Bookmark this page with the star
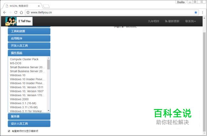The image size is (207, 136). point(196,12)
